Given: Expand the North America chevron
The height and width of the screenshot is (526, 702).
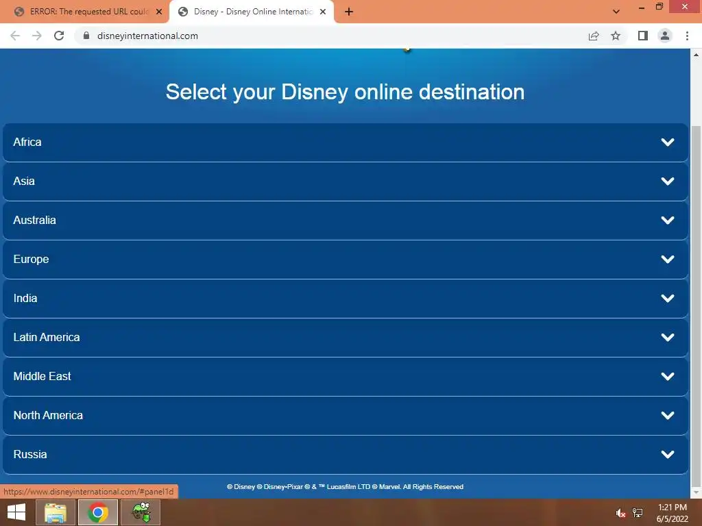Looking at the screenshot, I should click(x=668, y=416).
